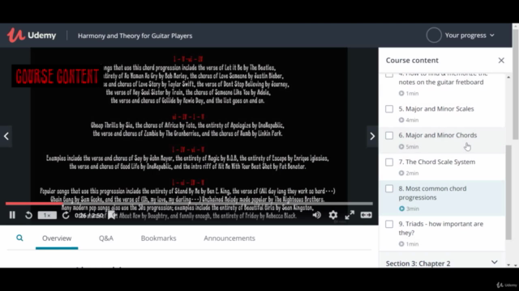
Task: Check lecture 9 Triads checkbox
Action: point(389,224)
